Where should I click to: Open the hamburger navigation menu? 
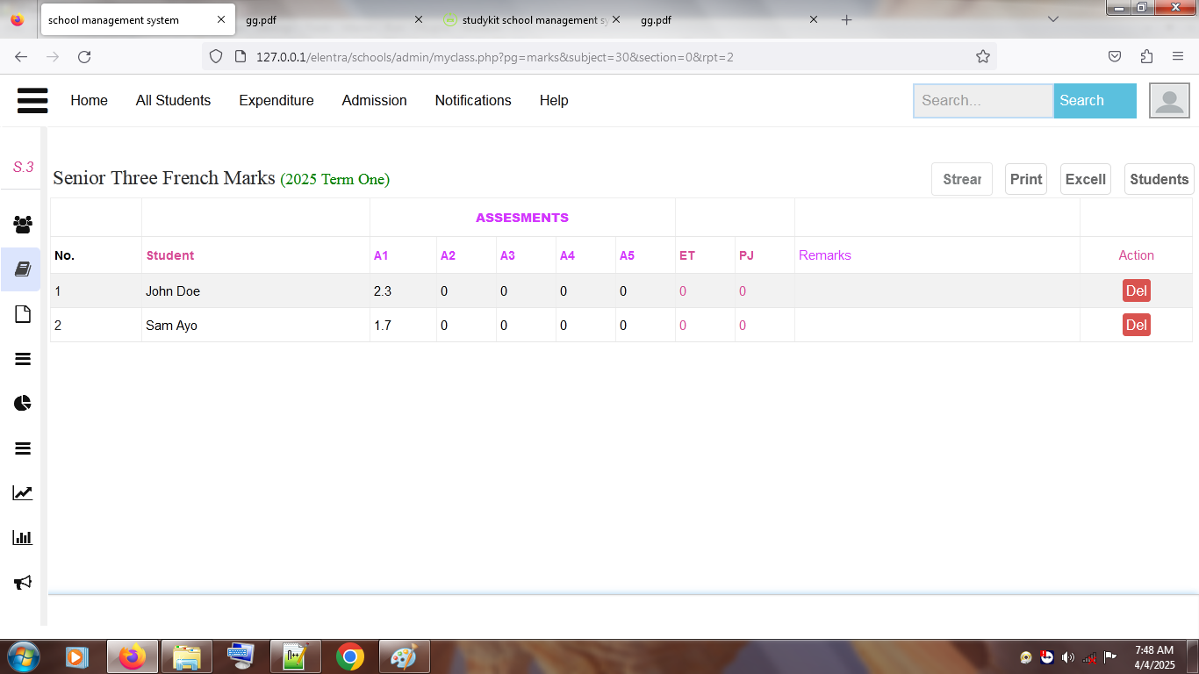[x=32, y=100]
